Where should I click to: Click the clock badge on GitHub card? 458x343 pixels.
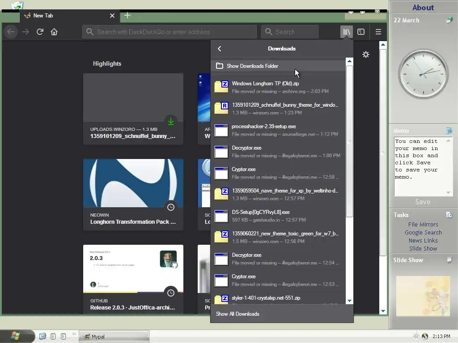click(171, 293)
